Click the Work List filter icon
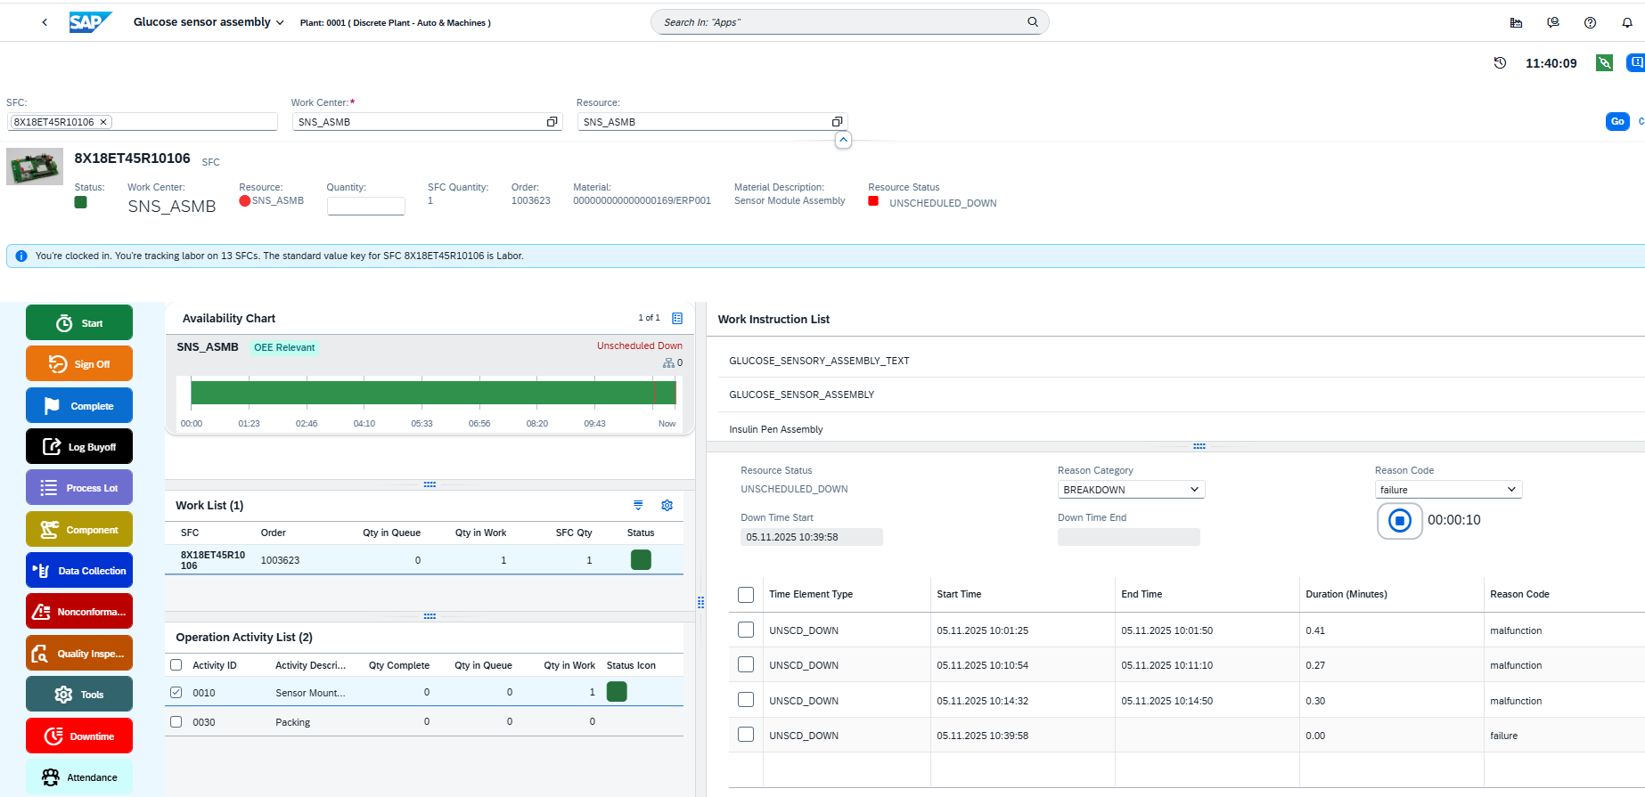The image size is (1645, 797). 638,506
